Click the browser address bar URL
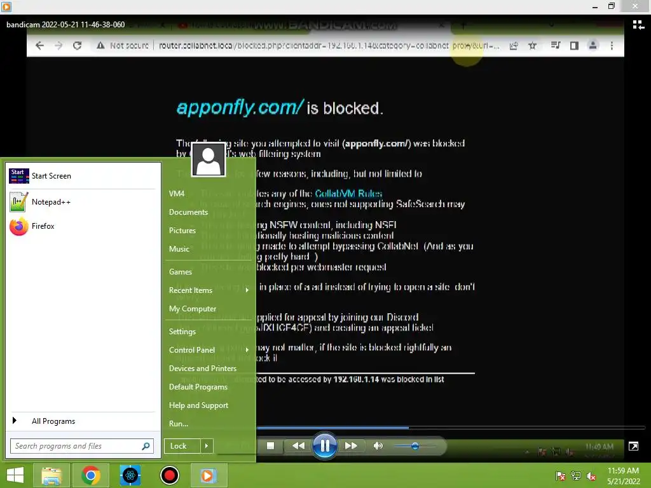Image resolution: width=651 pixels, height=488 pixels. pos(329,46)
